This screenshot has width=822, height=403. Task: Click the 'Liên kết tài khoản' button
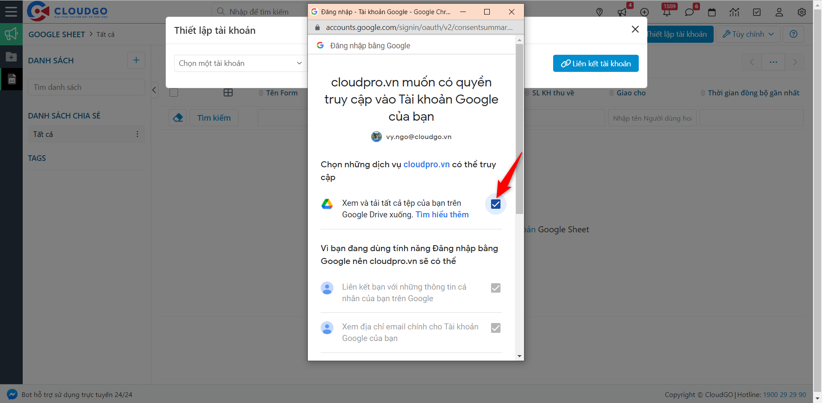click(596, 63)
